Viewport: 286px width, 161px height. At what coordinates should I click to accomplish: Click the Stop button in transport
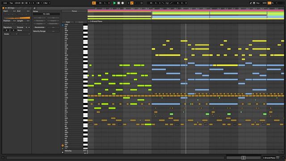click(118, 3)
